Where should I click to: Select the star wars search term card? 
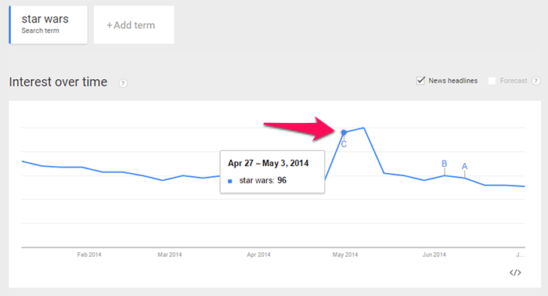pos(49,25)
